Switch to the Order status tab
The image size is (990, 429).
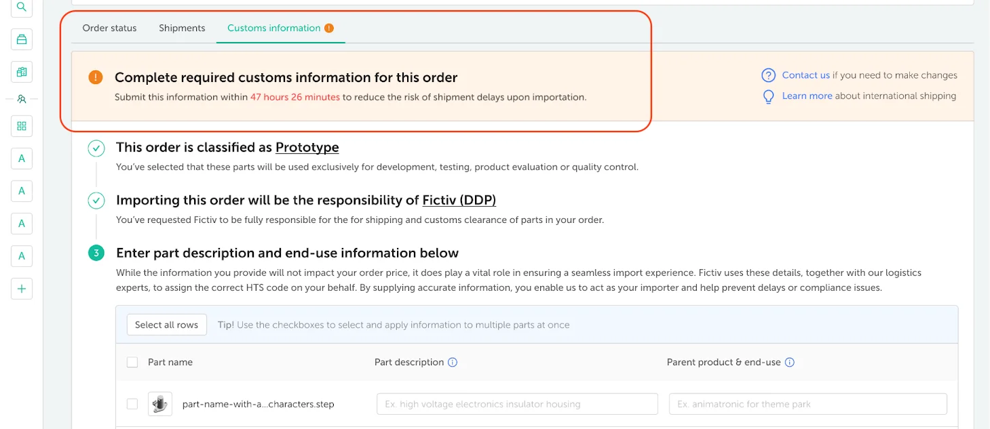click(x=109, y=28)
